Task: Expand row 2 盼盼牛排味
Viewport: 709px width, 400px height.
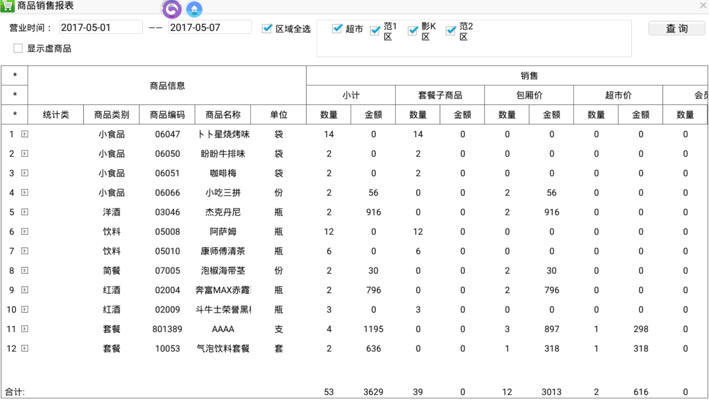Action: (25, 153)
